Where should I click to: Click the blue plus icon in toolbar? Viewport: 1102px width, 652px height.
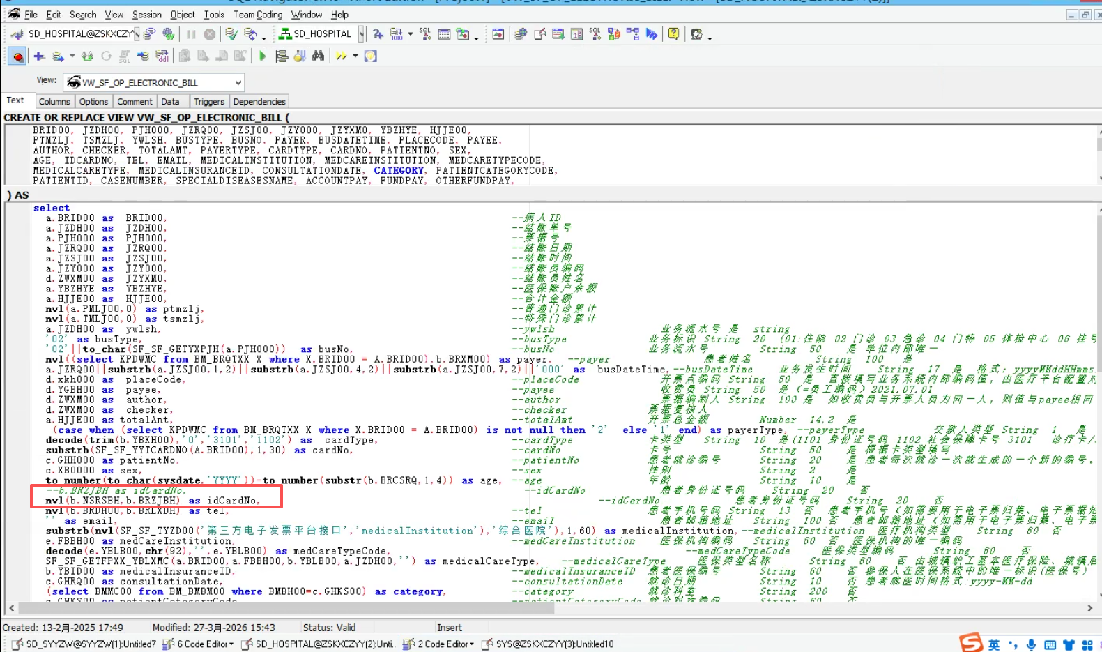(39, 56)
